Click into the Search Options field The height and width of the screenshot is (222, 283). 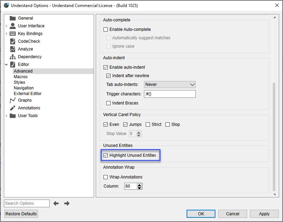pyautogui.click(x=27, y=203)
